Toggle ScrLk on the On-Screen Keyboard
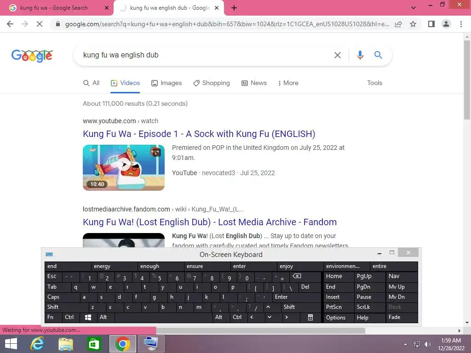471x353 pixels. (x=370, y=307)
